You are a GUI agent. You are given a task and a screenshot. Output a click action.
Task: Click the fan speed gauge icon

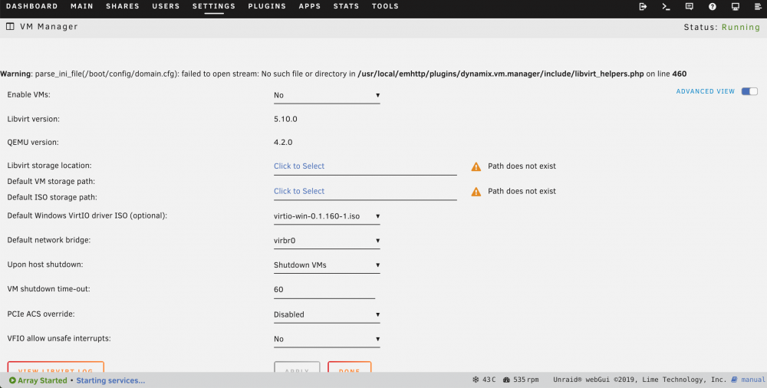coord(506,380)
